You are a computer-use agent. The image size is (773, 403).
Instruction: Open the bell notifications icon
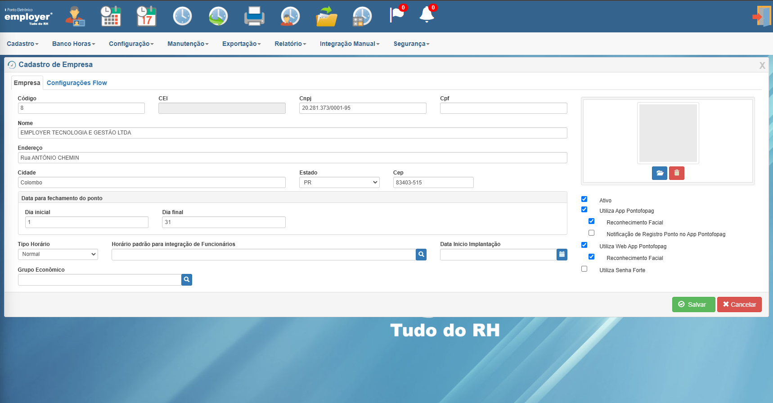pyautogui.click(x=427, y=14)
